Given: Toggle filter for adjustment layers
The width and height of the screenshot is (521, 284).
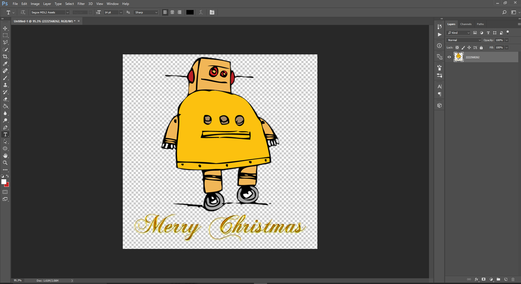Looking at the screenshot, I should (482, 33).
